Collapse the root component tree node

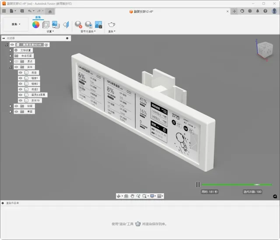point(7,45)
